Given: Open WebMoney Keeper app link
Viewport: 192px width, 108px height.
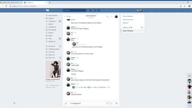Looking at the screenshot, I should pyautogui.click(x=54, y=49).
